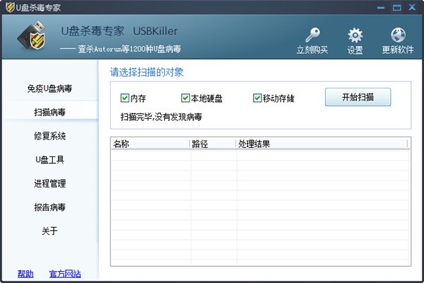Switch to the 扫描病毒 section
The height and width of the screenshot is (283, 424).
[49, 112]
